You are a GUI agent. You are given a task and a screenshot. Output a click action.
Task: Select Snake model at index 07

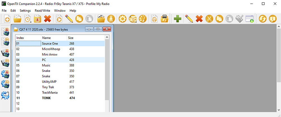[60, 76]
